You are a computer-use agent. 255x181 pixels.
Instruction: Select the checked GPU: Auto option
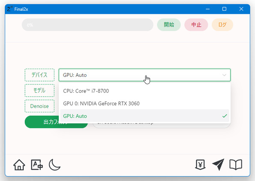[x=144, y=116]
